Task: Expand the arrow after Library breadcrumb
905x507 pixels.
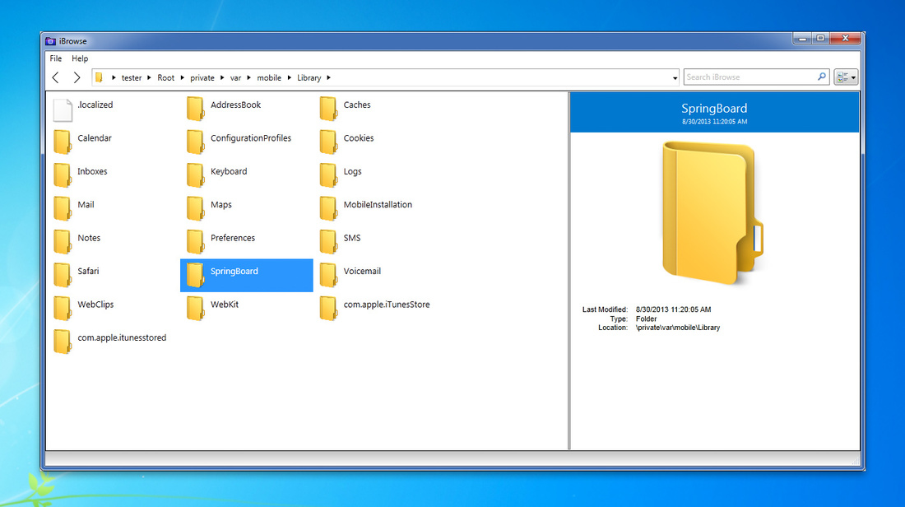Action: tap(328, 78)
